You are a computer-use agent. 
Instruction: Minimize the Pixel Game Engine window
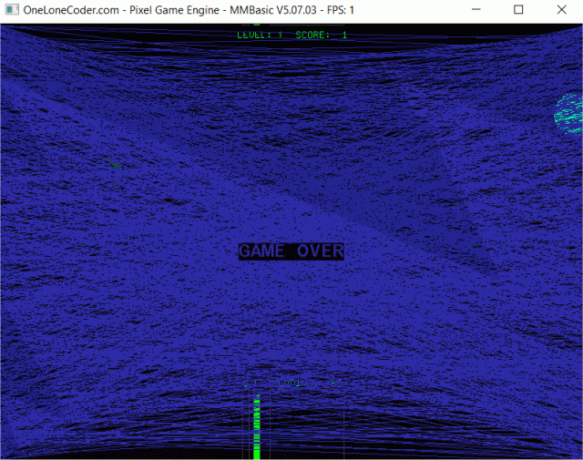tap(476, 10)
